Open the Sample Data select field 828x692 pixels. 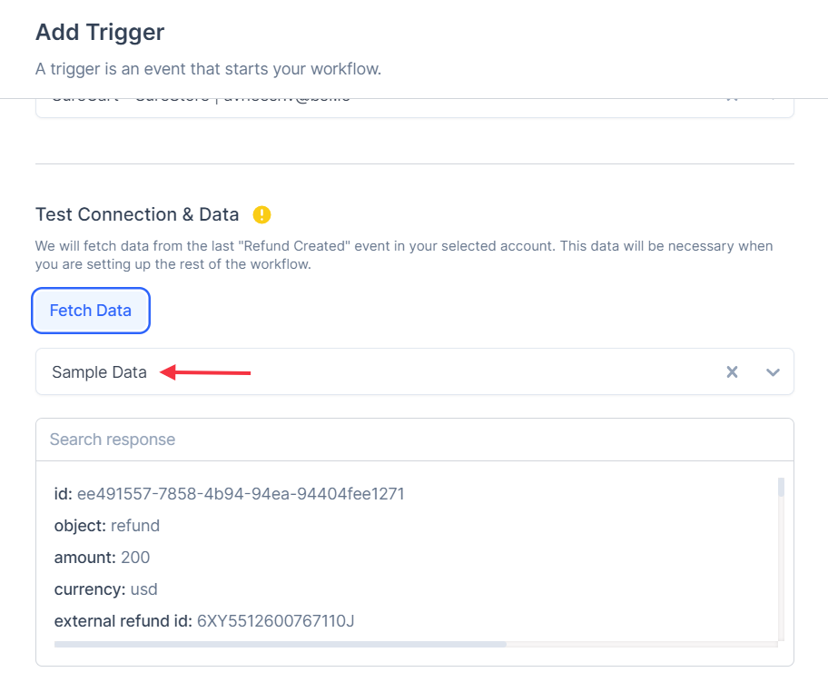tap(381, 372)
